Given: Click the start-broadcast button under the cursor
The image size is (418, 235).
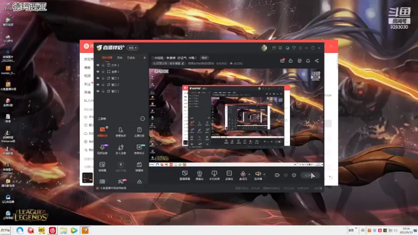Looking at the screenshot, I should coord(310,175).
